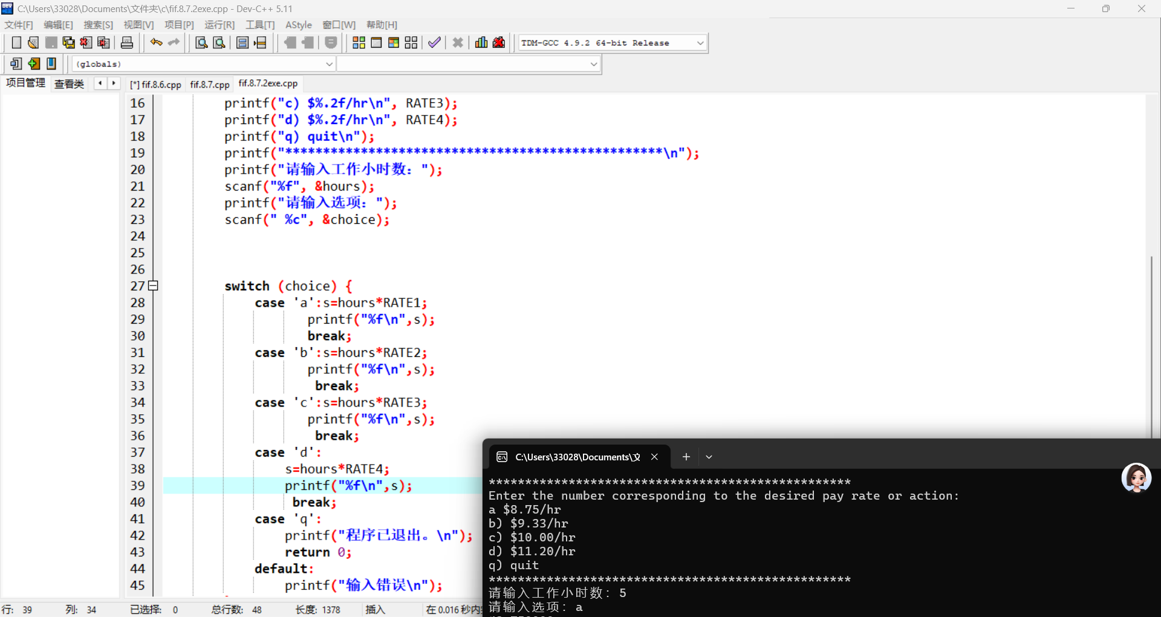Click the first icon in the second toolbar row
The image size is (1161, 617).
tap(16, 64)
